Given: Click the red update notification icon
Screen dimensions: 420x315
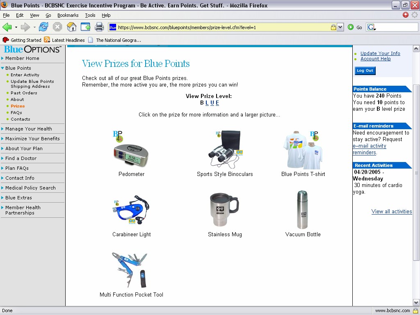Looking at the screenshot, I should (406, 15).
